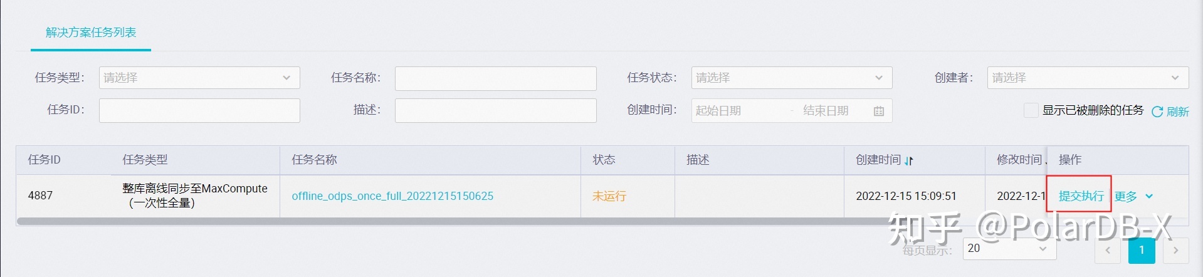Screen dimensions: 1203x277
Task: Click the refresh icon beside 刷新
Action: (1157, 112)
